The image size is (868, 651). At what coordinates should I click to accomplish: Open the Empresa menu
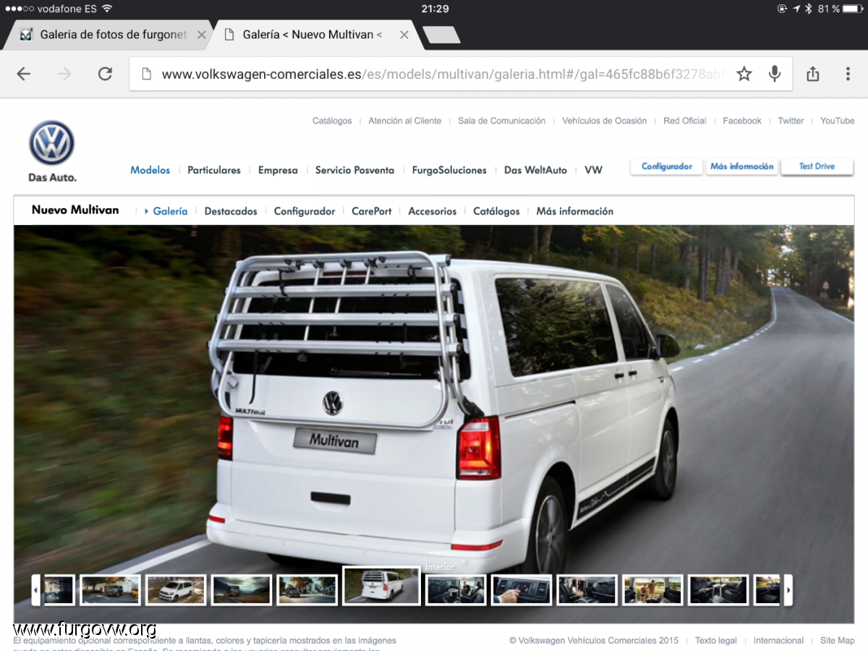pos(278,170)
